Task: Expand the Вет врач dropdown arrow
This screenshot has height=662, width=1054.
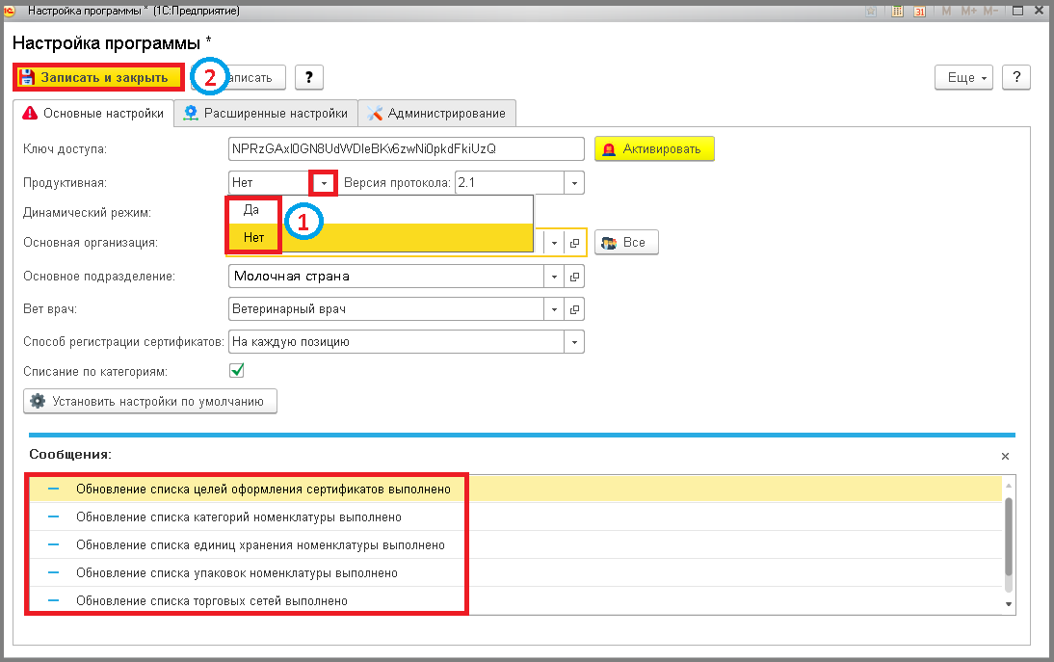Action: pyautogui.click(x=554, y=309)
